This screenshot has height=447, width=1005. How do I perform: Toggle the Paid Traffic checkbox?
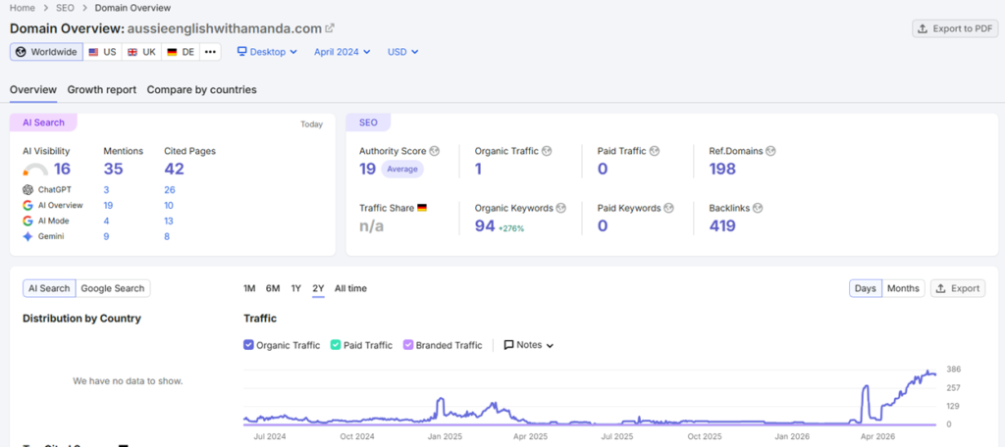click(336, 345)
